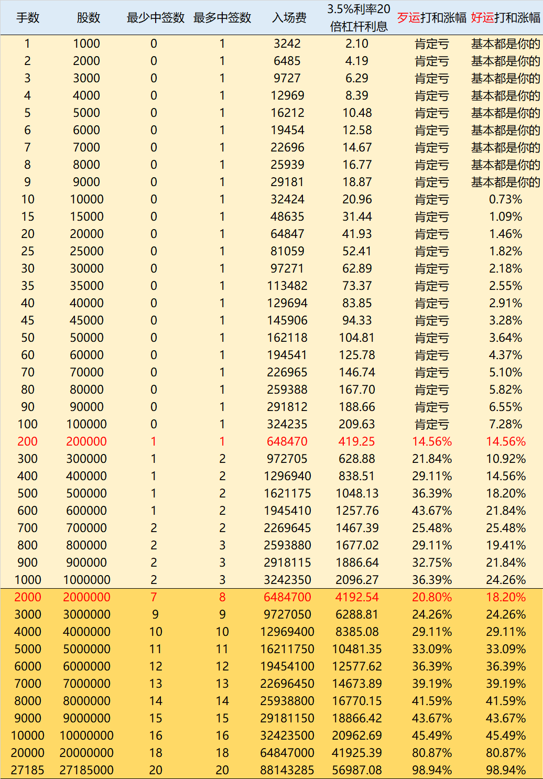Viewport: 543px width, 779px height.
Task: Click the percentage 19.41%
Action: pyautogui.click(x=506, y=545)
